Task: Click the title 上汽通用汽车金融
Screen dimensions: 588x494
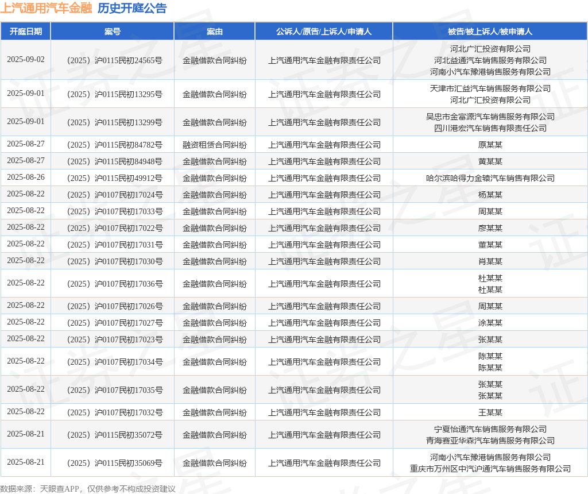Action: click(46, 8)
